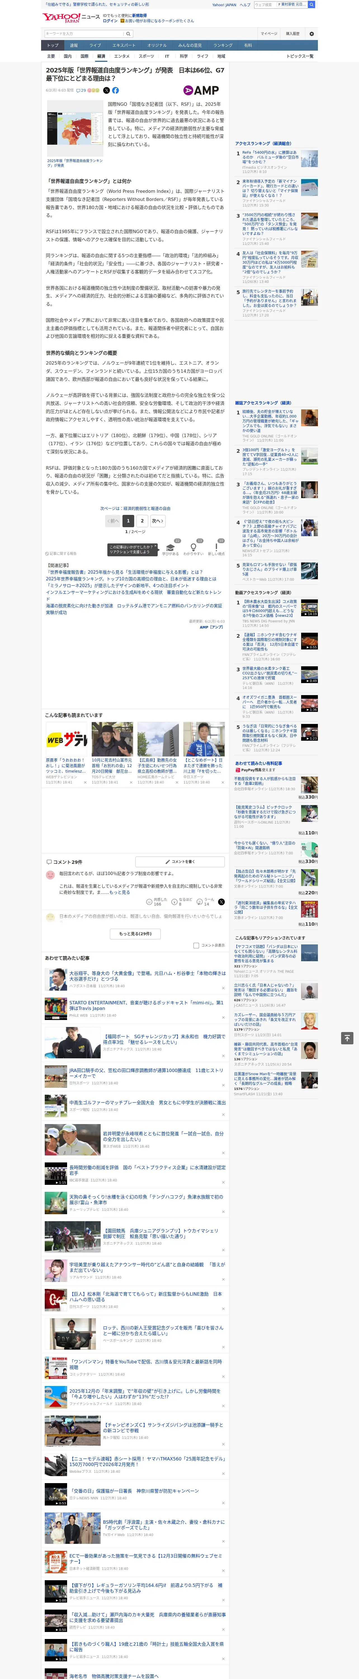The height and width of the screenshot is (1679, 359).
Task: Click the search magnifier button in header
Action: click(128, 34)
